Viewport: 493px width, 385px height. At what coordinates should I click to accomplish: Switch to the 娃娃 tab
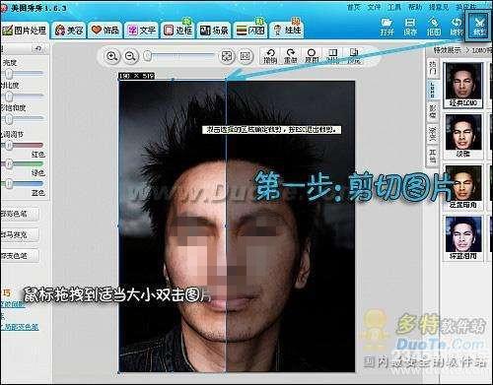(x=287, y=31)
